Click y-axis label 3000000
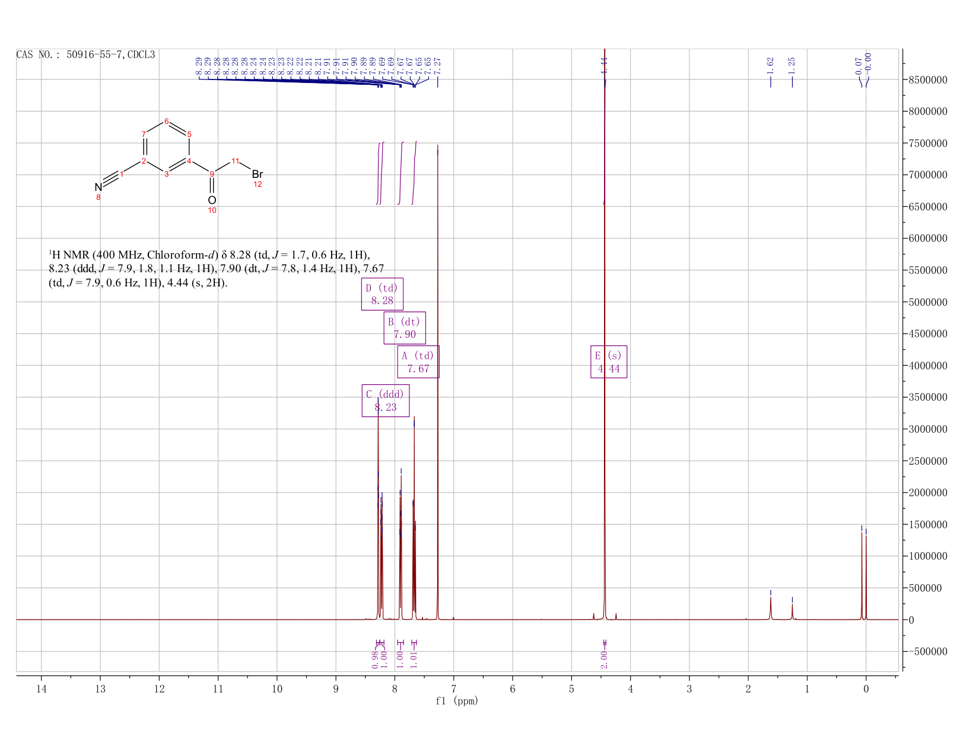This screenshot has width=979, height=756. pyautogui.click(x=928, y=429)
